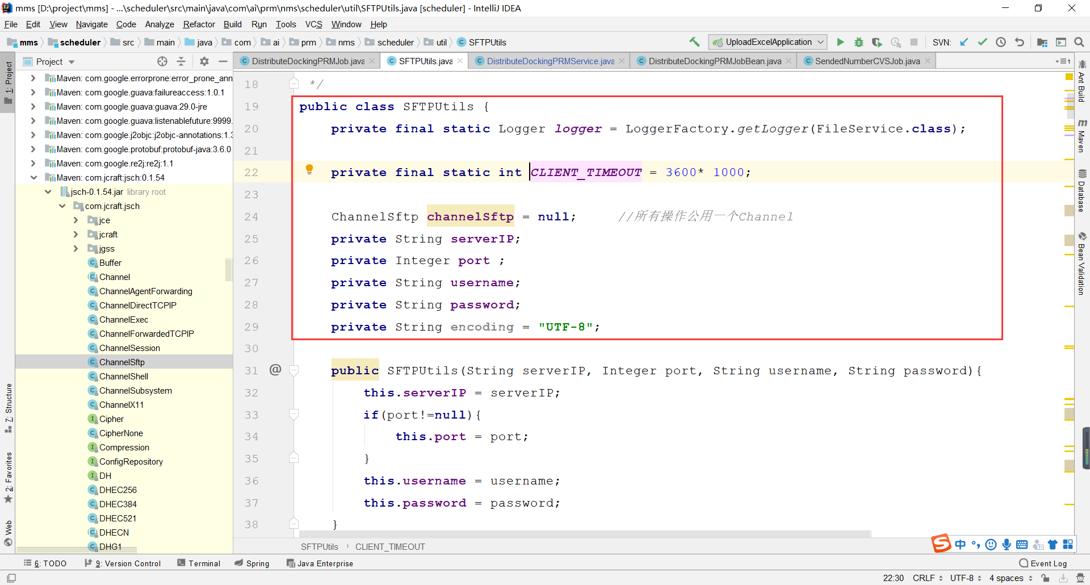The height and width of the screenshot is (585, 1090).
Task: Click the stop process square icon
Action: pyautogui.click(x=914, y=42)
